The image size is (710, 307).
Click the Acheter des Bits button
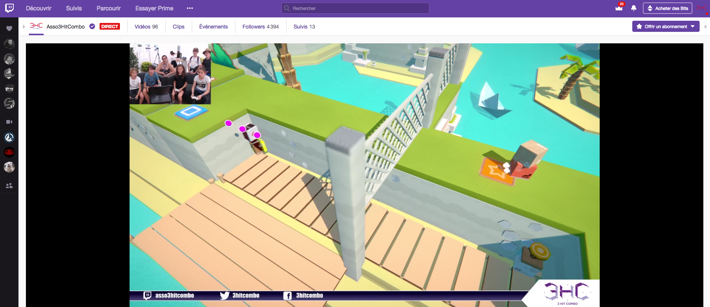[x=667, y=8]
